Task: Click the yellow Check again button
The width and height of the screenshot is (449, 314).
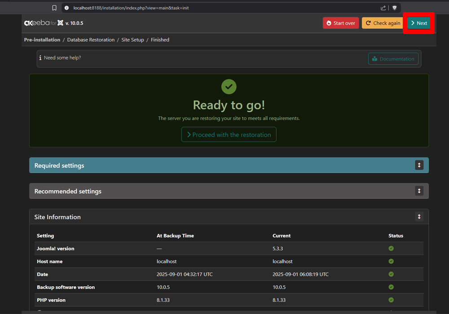Action: (x=383, y=23)
